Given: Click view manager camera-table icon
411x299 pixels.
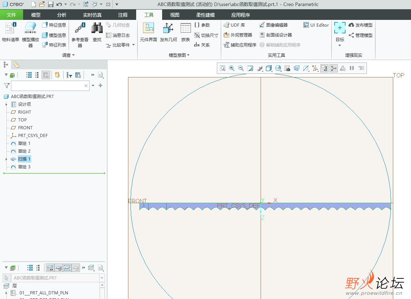Looking at the screenshot, I should (287, 68).
